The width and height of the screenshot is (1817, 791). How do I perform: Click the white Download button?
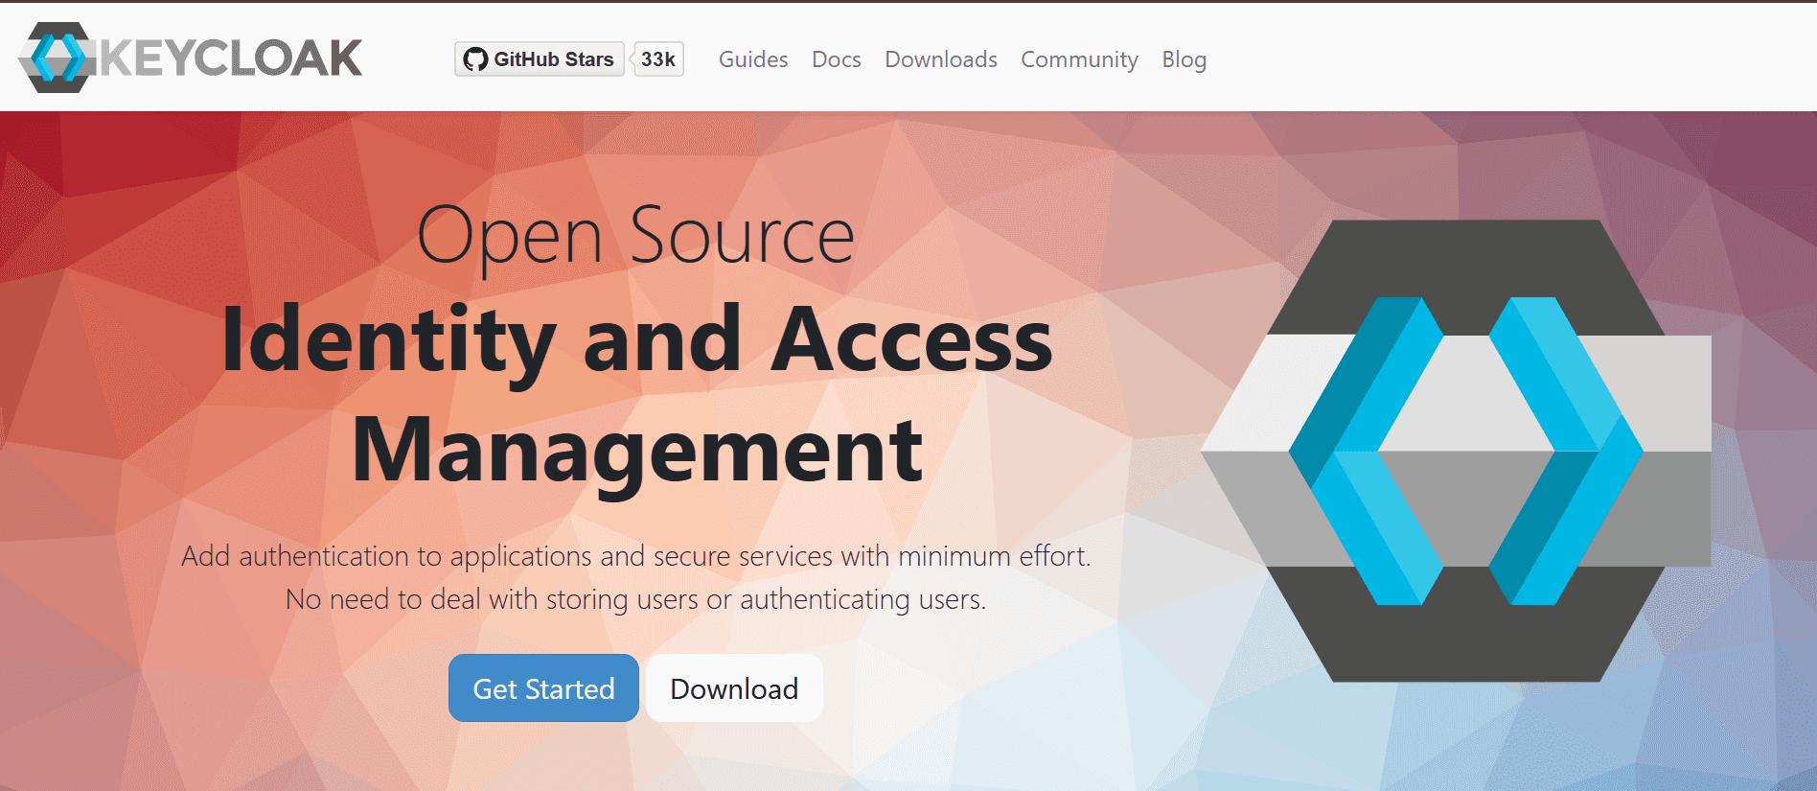[734, 688]
